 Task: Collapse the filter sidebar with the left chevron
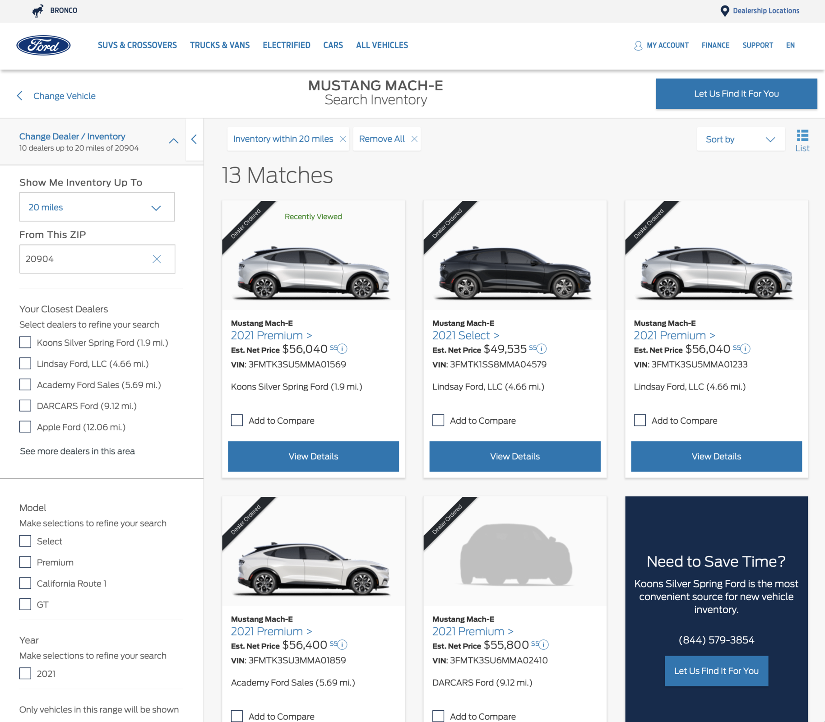pos(194,139)
